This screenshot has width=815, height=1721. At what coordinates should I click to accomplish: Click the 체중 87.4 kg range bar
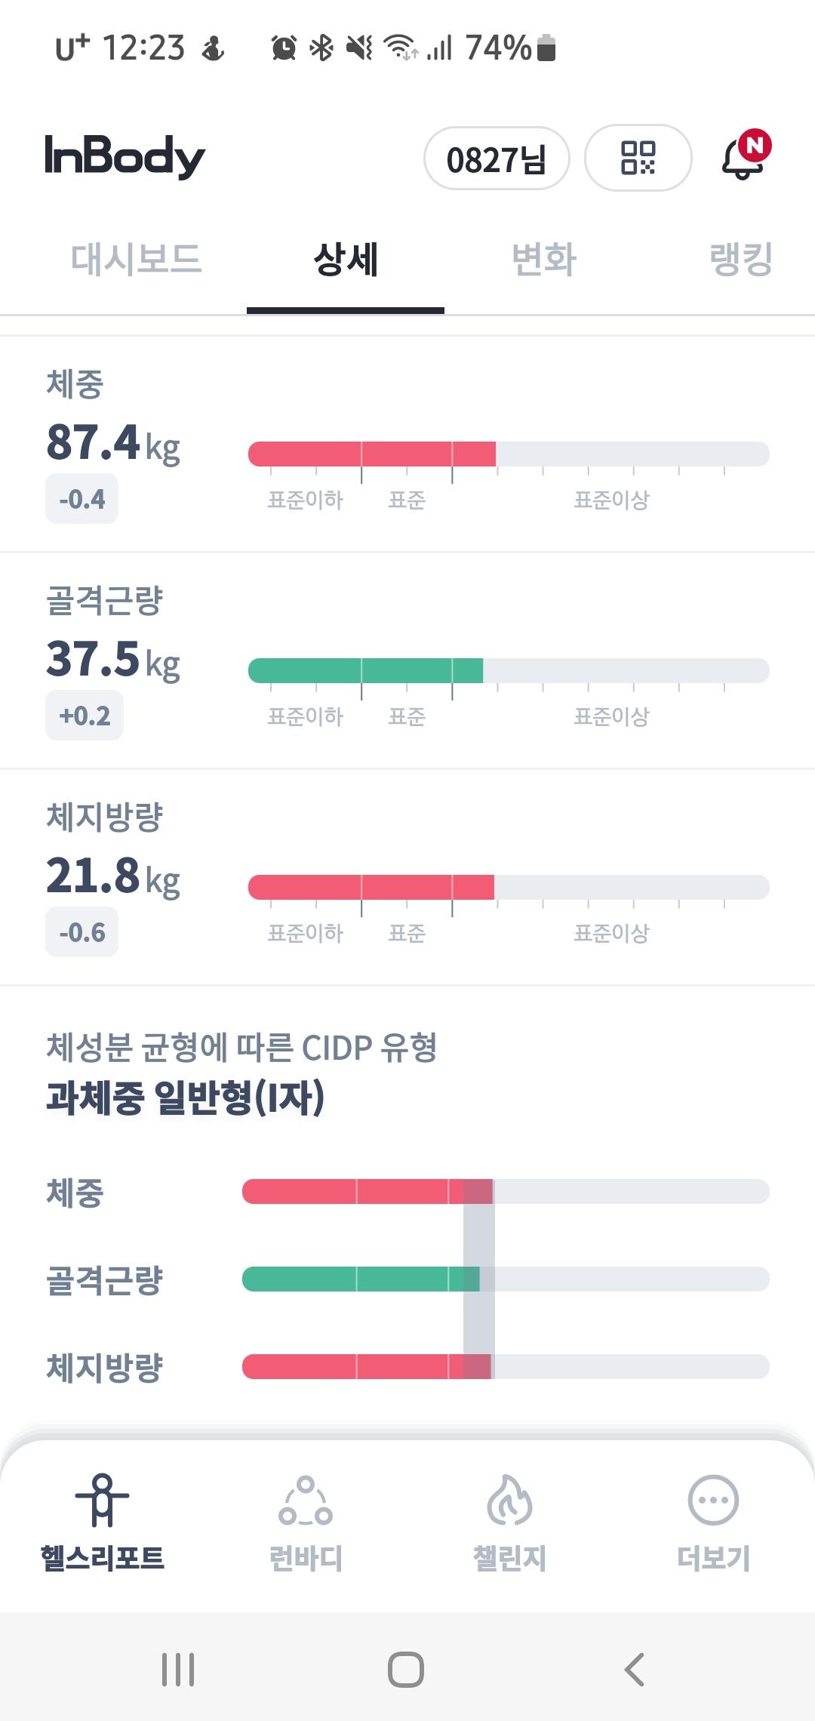pyautogui.click(x=509, y=454)
